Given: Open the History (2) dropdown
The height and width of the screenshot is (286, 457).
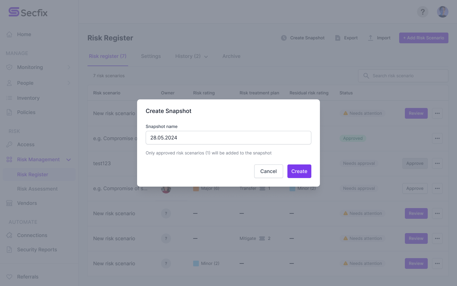Looking at the screenshot, I should 192,56.
